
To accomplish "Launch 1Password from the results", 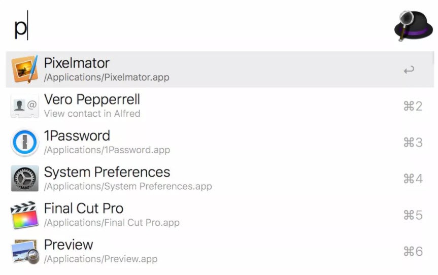I will click(220, 142).
